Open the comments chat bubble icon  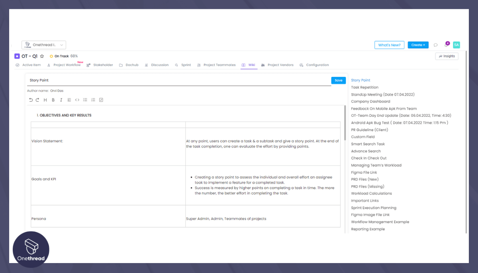(x=435, y=45)
